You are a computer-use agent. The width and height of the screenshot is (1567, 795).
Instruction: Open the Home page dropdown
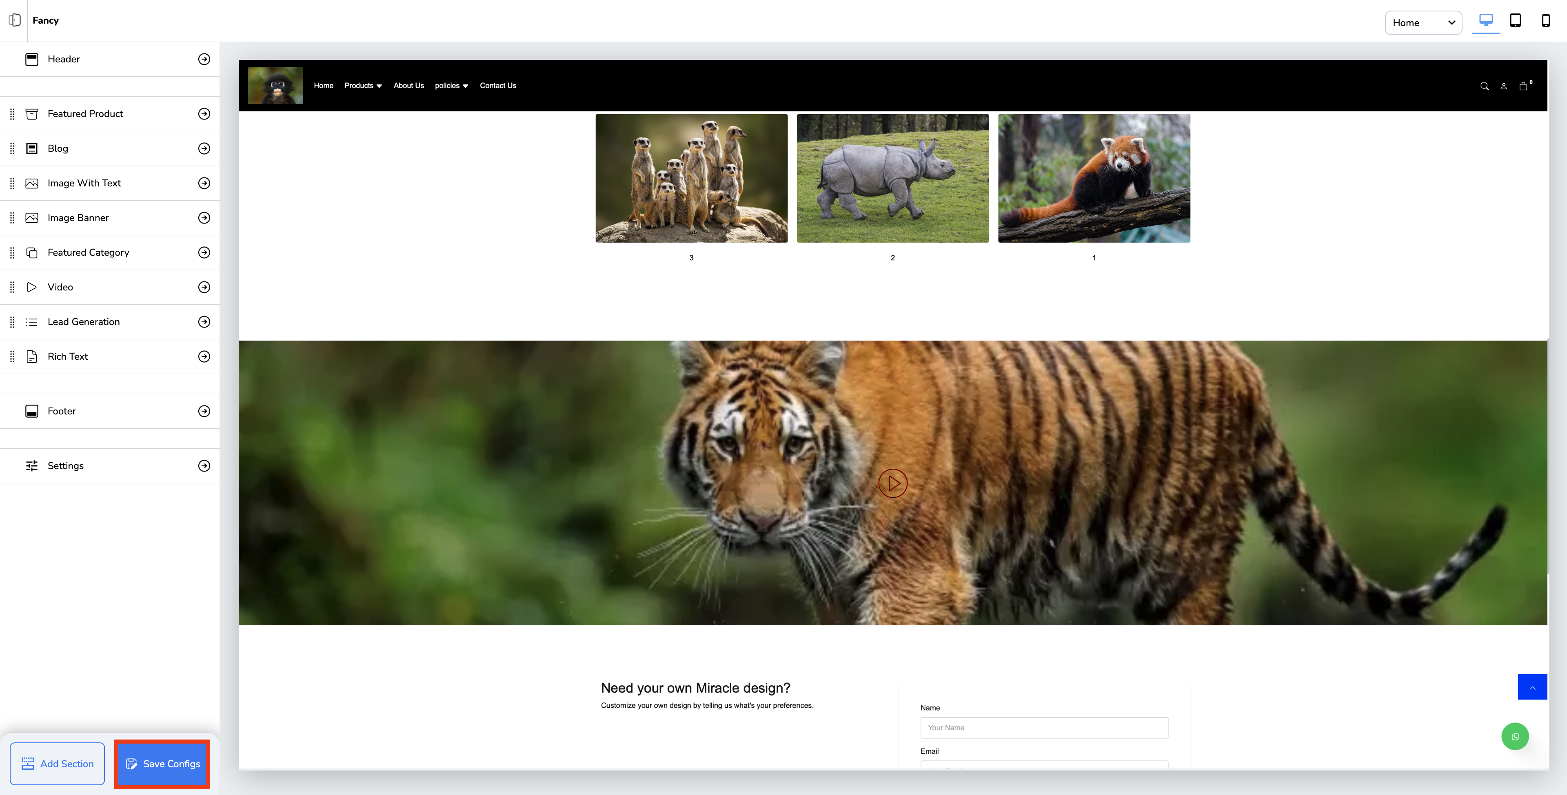pos(1423,22)
